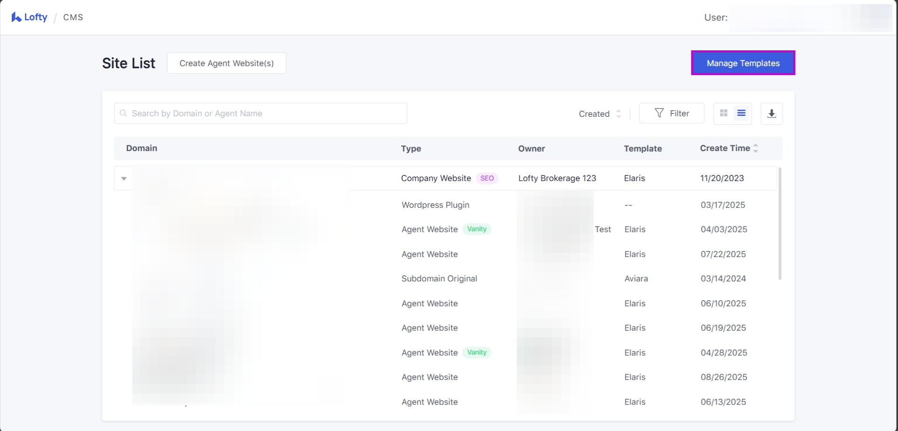898x431 pixels.
Task: Switch to list view layout
Action: tap(741, 113)
